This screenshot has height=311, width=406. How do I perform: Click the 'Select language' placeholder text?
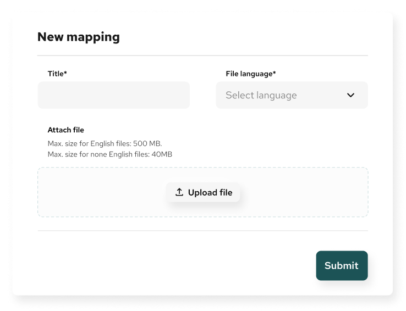click(261, 95)
